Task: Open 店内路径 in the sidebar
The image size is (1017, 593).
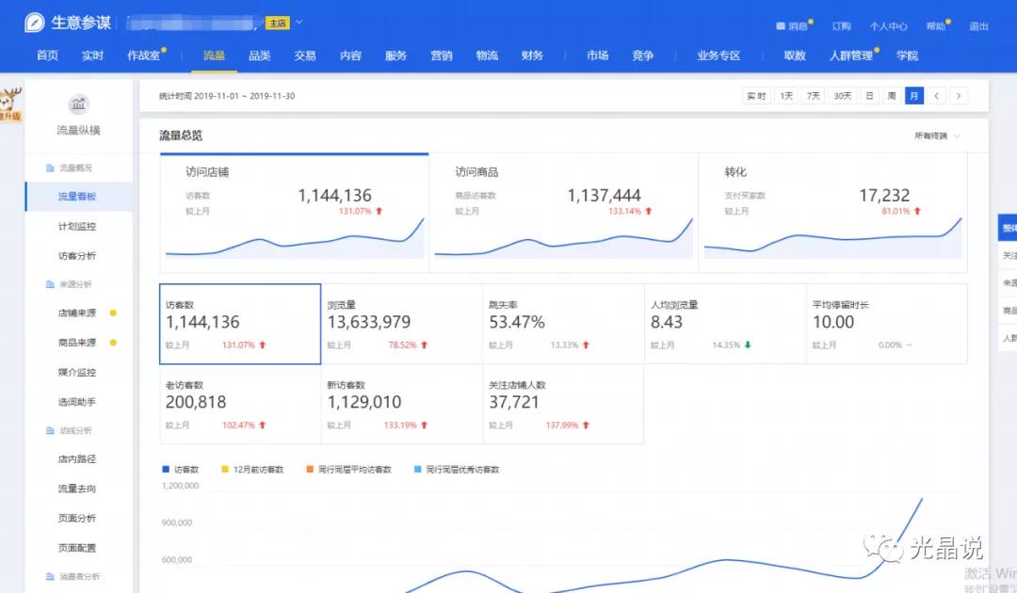Action: [77, 458]
